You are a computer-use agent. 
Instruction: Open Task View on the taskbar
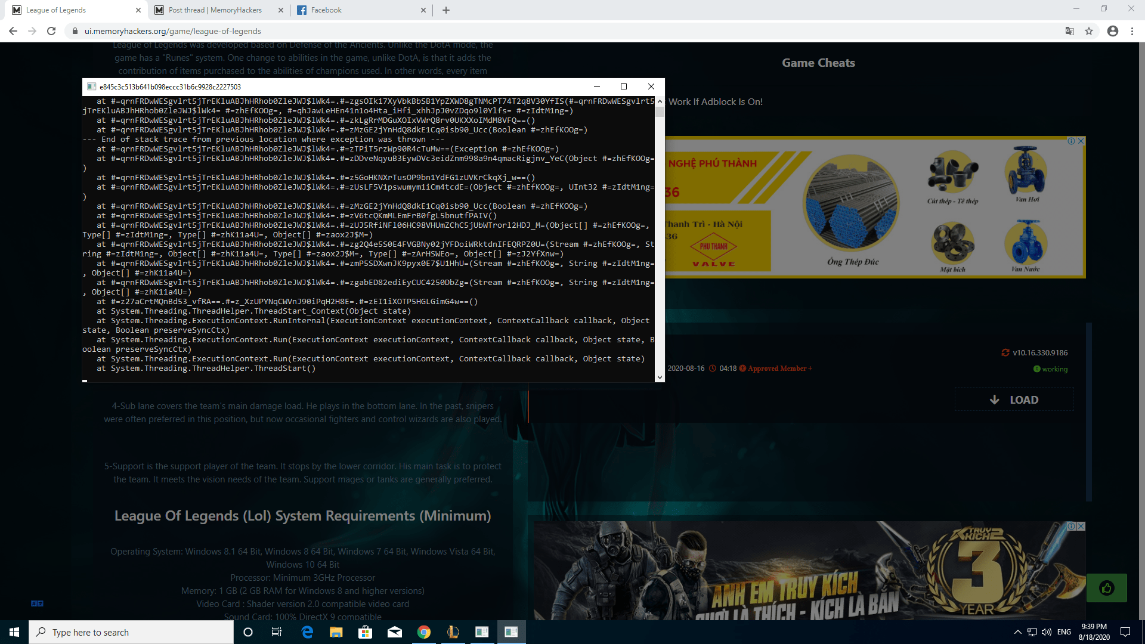pos(277,632)
